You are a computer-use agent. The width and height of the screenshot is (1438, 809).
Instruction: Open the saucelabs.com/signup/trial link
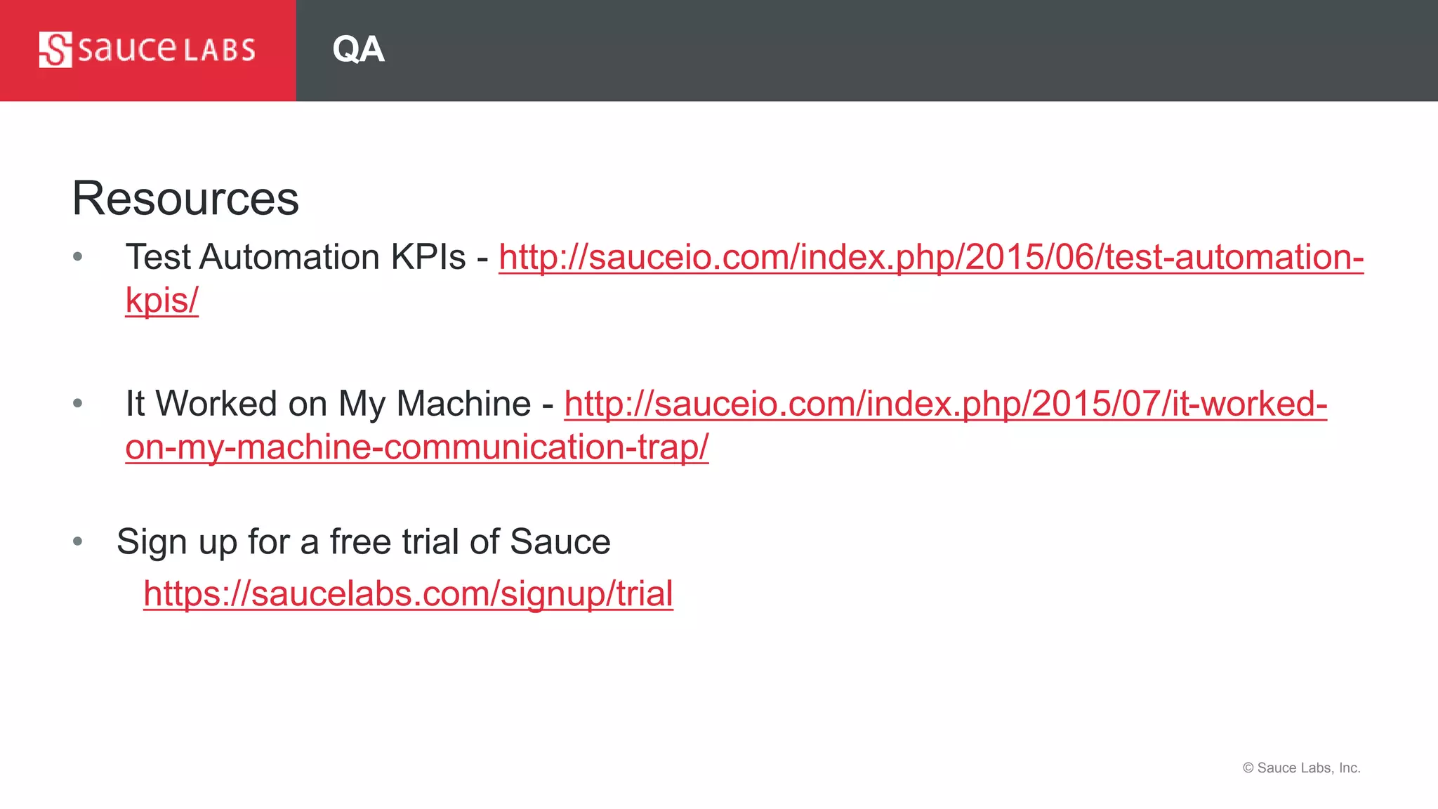click(408, 593)
